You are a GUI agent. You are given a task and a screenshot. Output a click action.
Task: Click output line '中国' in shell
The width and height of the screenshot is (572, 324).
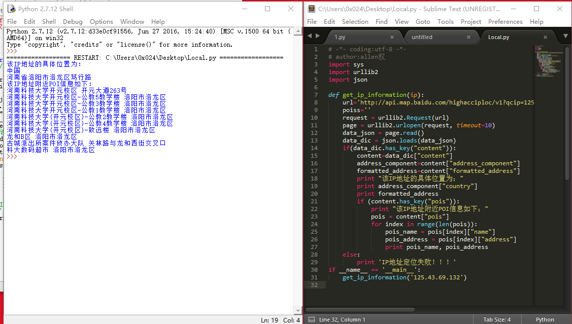pos(14,70)
